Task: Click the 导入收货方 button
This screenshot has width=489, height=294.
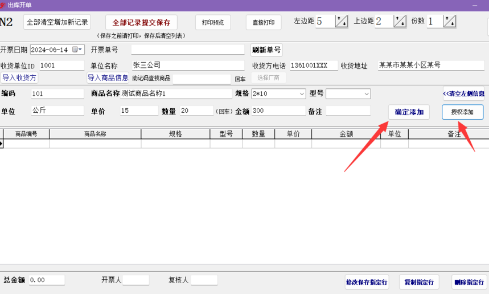Action: [x=19, y=77]
